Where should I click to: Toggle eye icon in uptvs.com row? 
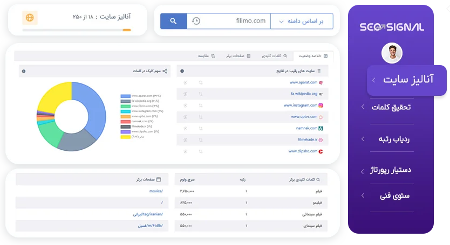(186, 117)
